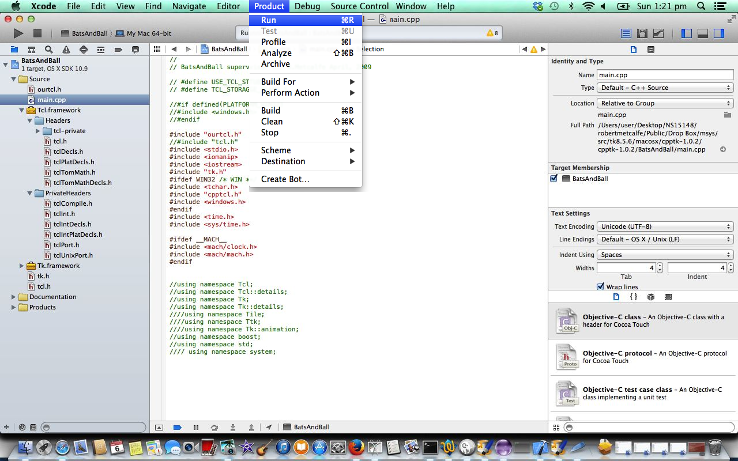Click the Step out debug icon
Viewport: 738px width, 461px height.
pos(251,428)
